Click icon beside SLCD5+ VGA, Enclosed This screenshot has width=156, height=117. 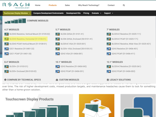click(58, 49)
